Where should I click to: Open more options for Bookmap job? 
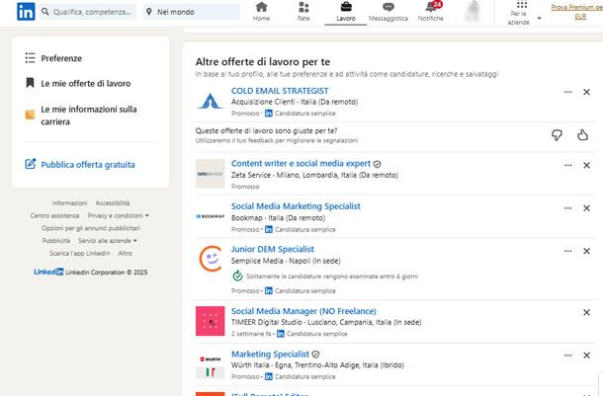click(x=568, y=208)
